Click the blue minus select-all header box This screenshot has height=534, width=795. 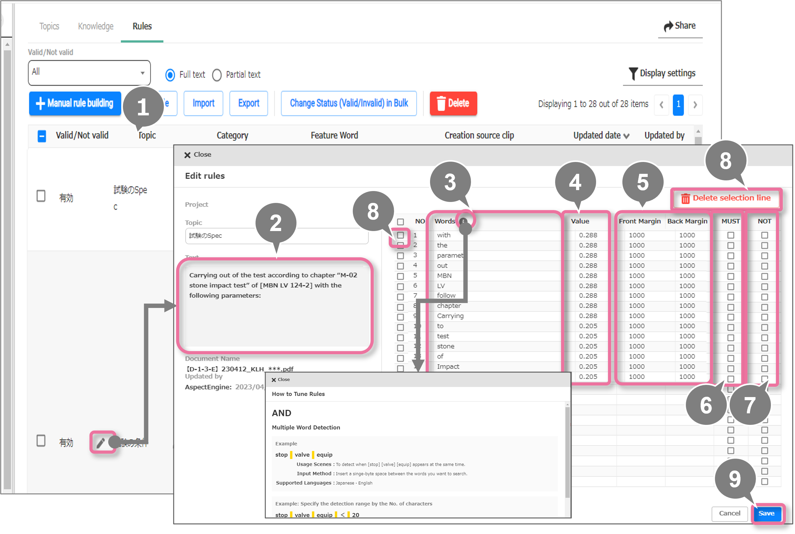pyautogui.click(x=42, y=136)
